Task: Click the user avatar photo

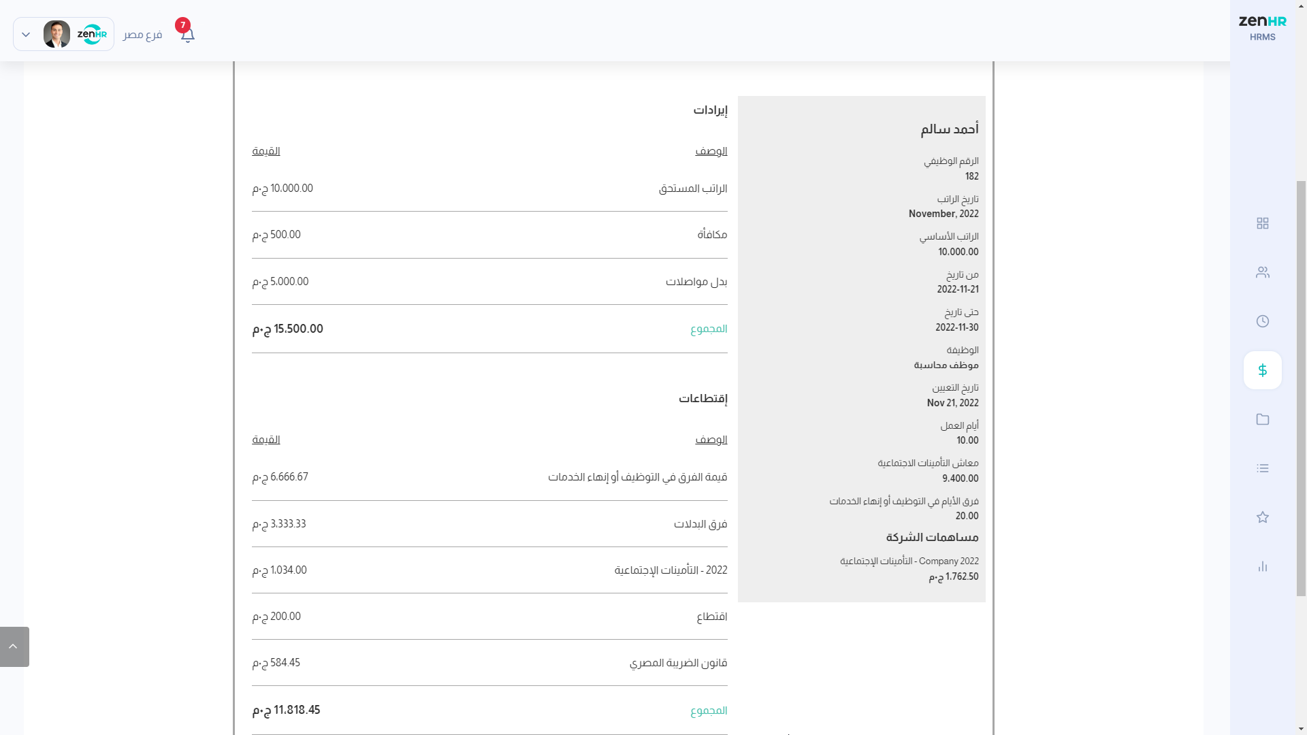Action: (x=57, y=34)
